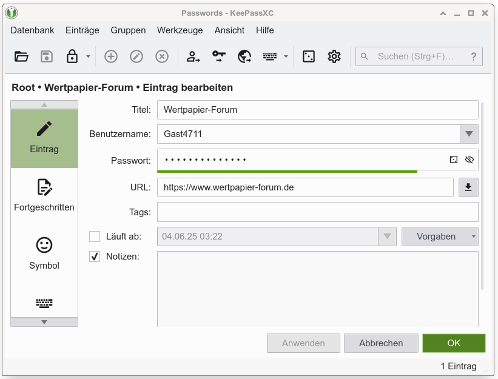Enable the Läuft ab expiration checkbox
498x379 pixels.
(x=95, y=236)
